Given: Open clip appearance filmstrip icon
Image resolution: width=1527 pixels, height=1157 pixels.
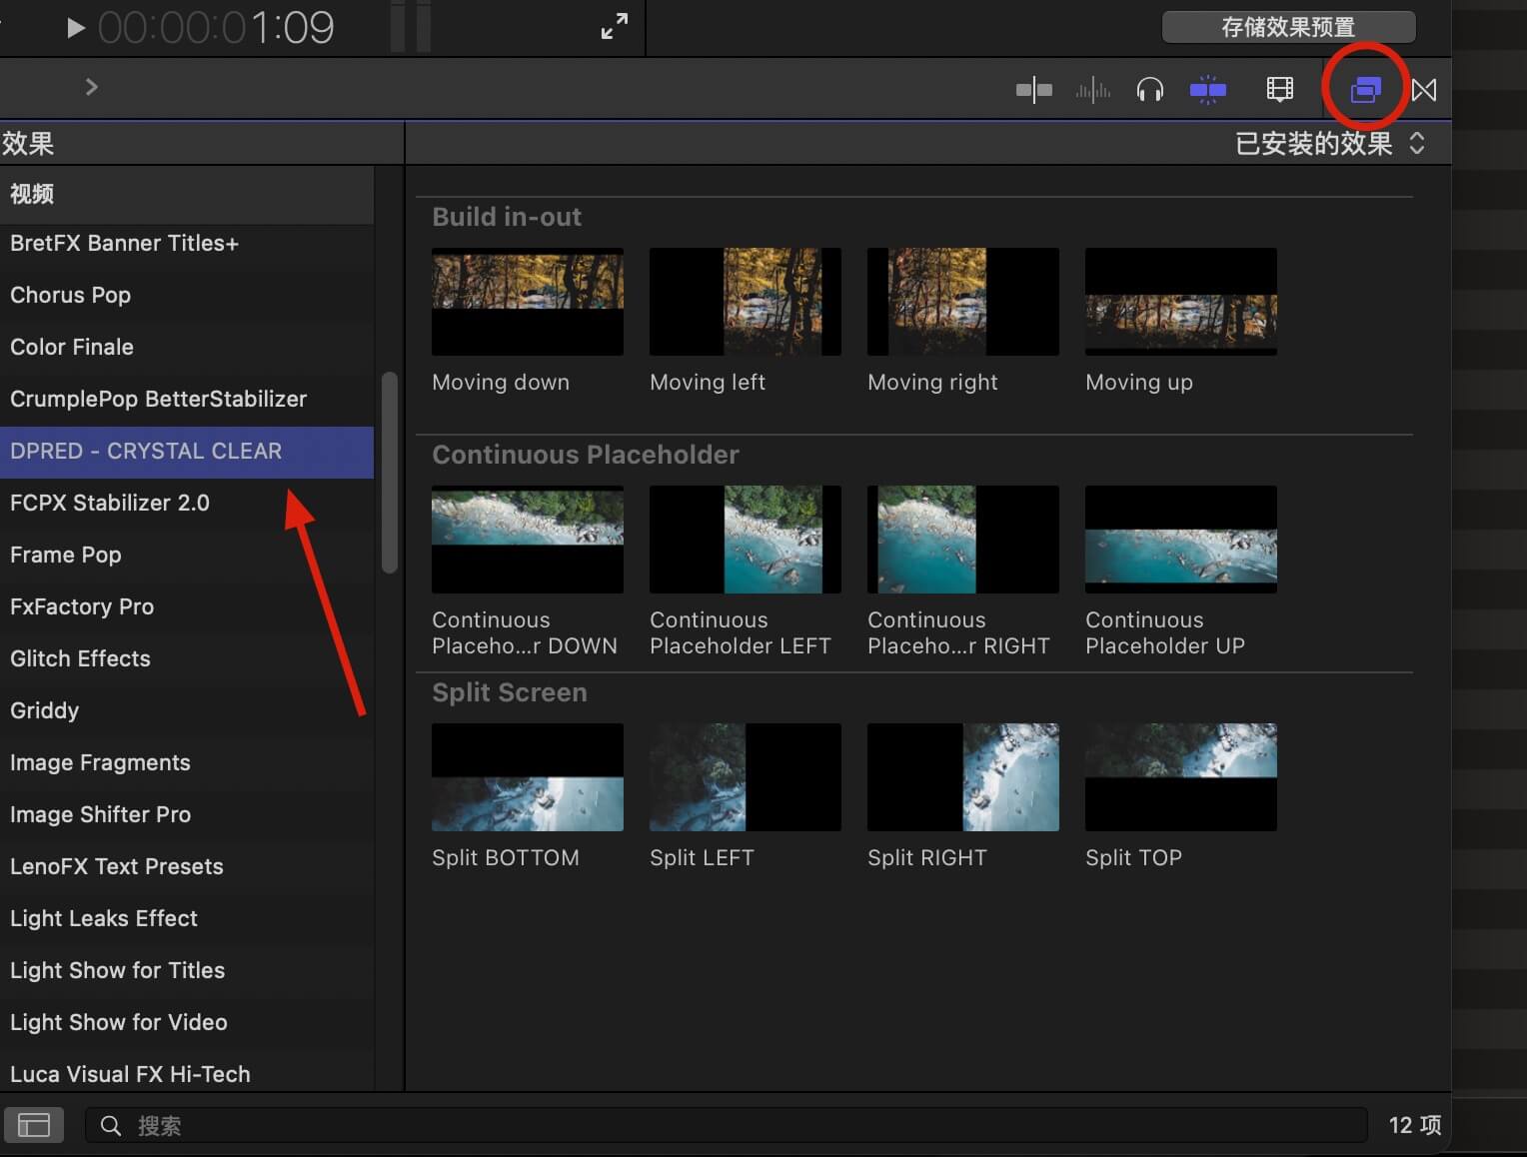Looking at the screenshot, I should [x=1279, y=90].
